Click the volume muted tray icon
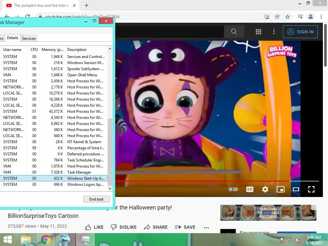 tap(298, 240)
